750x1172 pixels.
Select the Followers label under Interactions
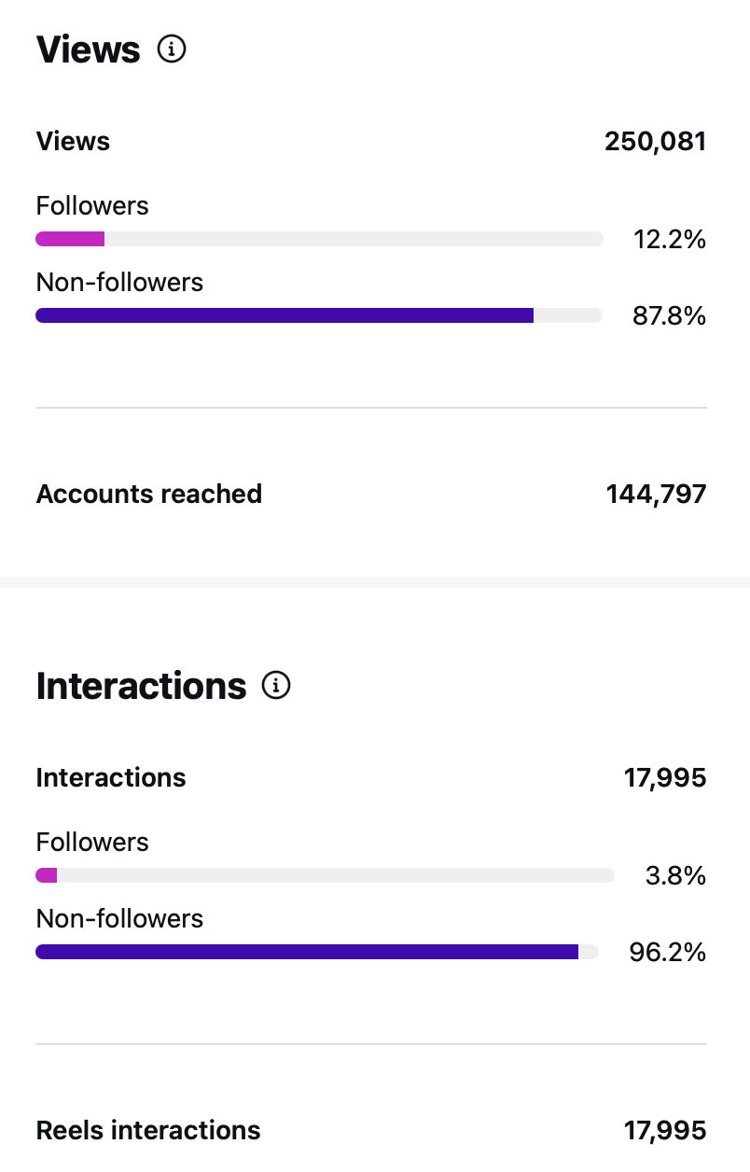click(91, 842)
